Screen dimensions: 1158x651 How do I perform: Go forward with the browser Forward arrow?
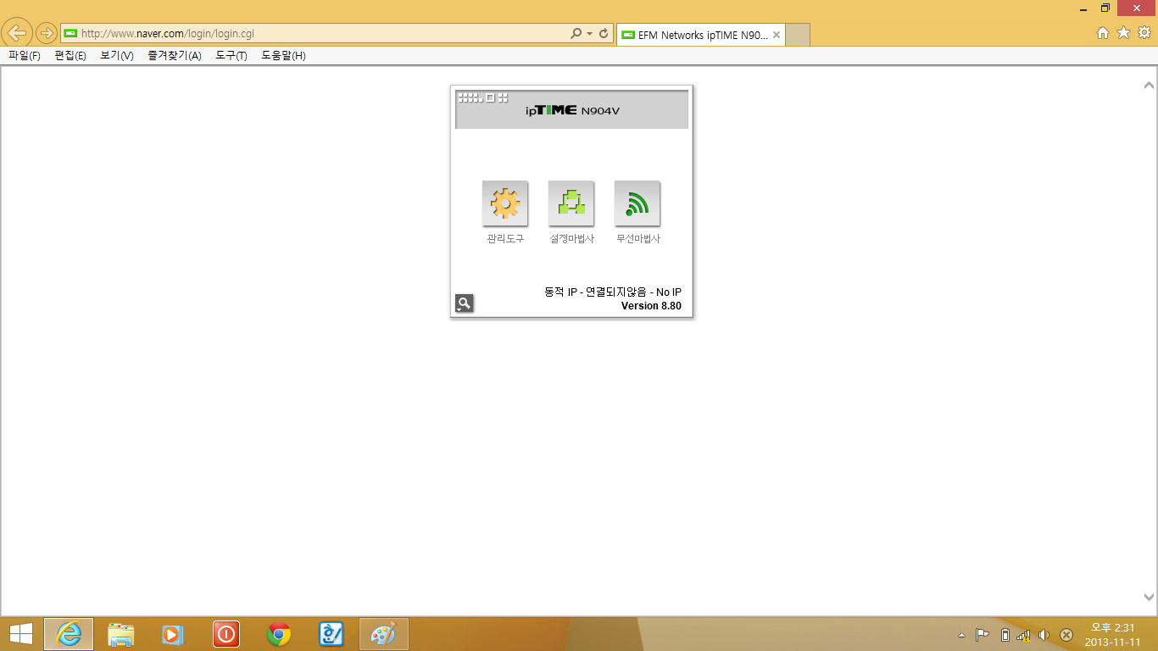click(46, 34)
